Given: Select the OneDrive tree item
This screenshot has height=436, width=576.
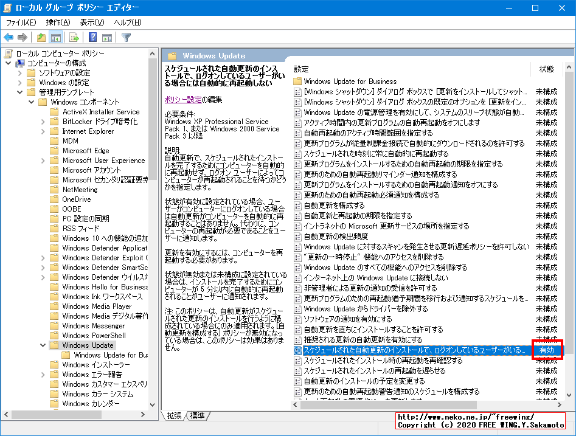Looking at the screenshot, I should (x=76, y=199).
